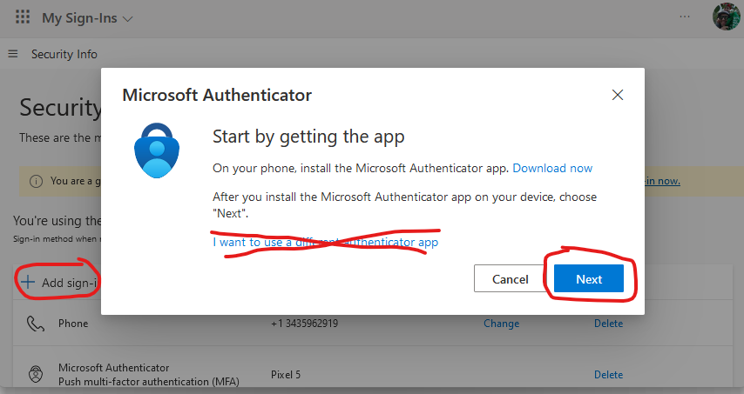Click the Push multi-factor authentication (MFA) text
The height and width of the screenshot is (394, 744).
[148, 381]
